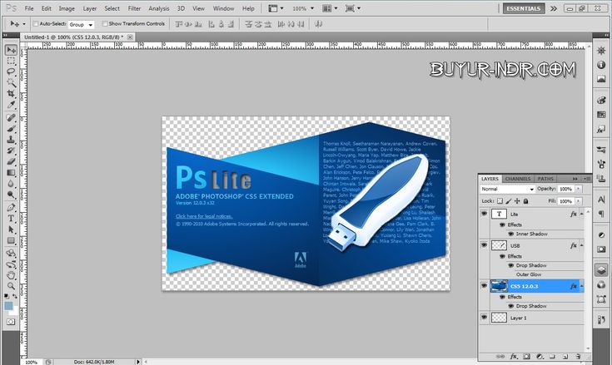Click the Essentials workspace button

click(524, 8)
